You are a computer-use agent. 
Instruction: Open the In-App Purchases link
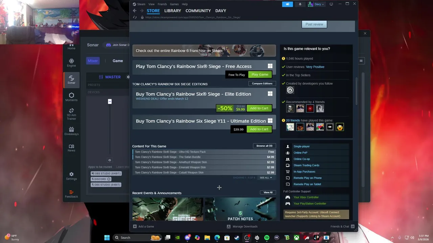coord(304,171)
